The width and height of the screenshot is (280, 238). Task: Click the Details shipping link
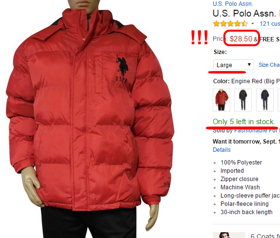tap(221, 149)
